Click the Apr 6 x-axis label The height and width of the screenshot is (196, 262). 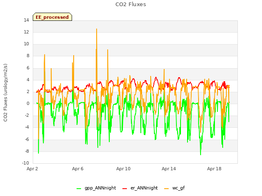tap(78, 169)
